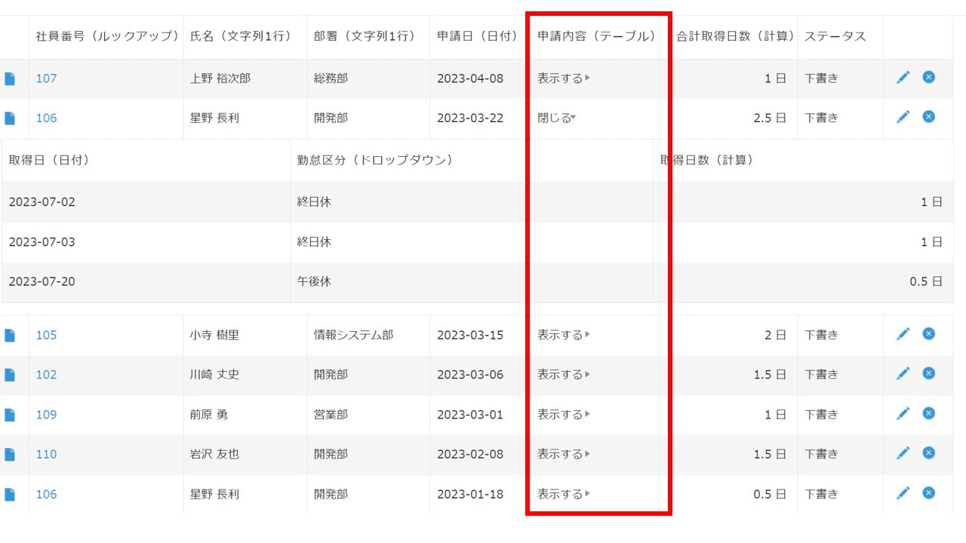
Task: Open employee number link 107
Action: click(x=46, y=78)
